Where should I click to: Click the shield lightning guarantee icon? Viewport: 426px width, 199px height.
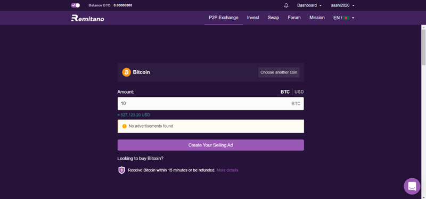122,170
